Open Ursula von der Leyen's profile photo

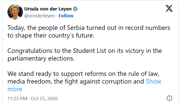tap(15, 12)
